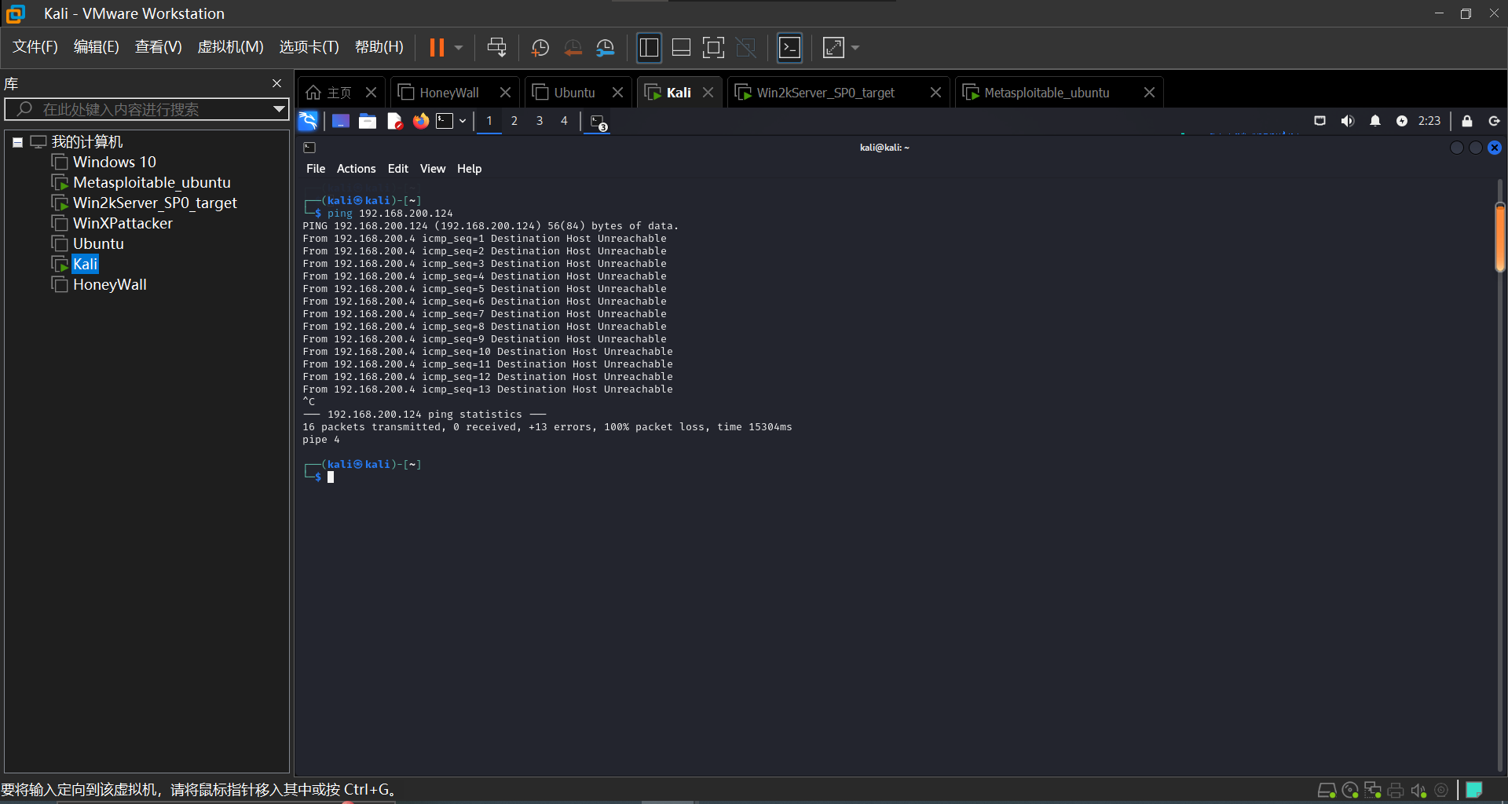Open the snapshot manager
The image size is (1508, 804).
click(x=605, y=48)
